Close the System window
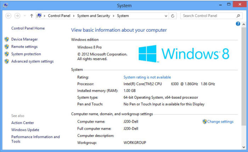Viewport: 248px width, 152px height. (240, 4)
